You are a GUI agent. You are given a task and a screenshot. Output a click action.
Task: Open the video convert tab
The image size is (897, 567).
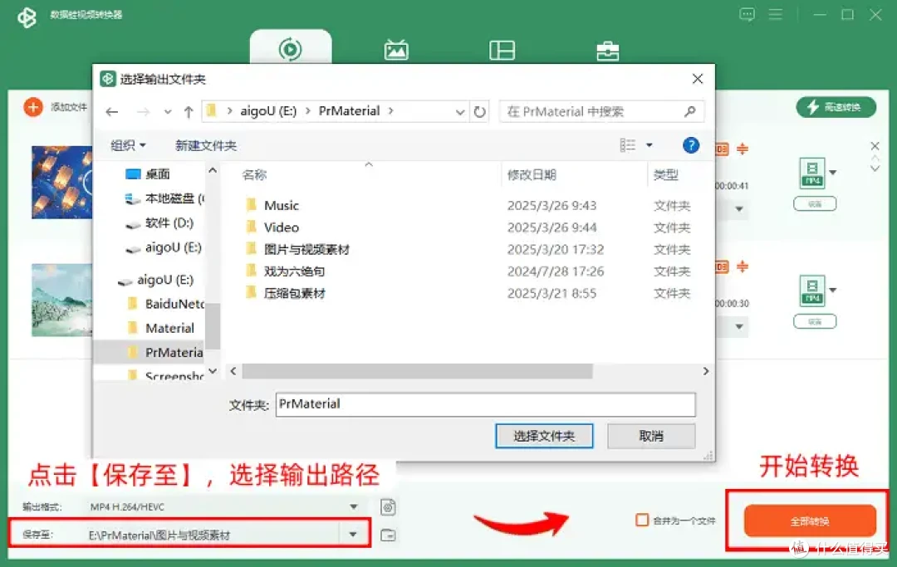[x=291, y=49]
